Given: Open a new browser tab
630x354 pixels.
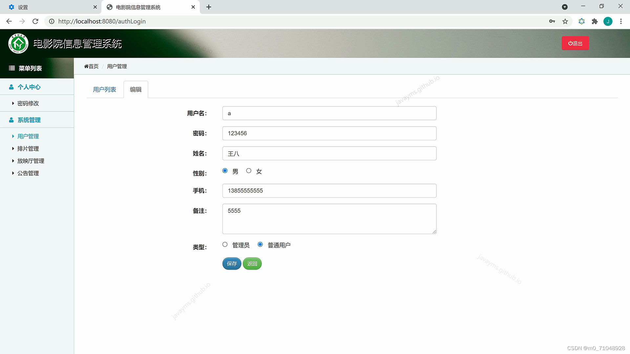Looking at the screenshot, I should [209, 7].
